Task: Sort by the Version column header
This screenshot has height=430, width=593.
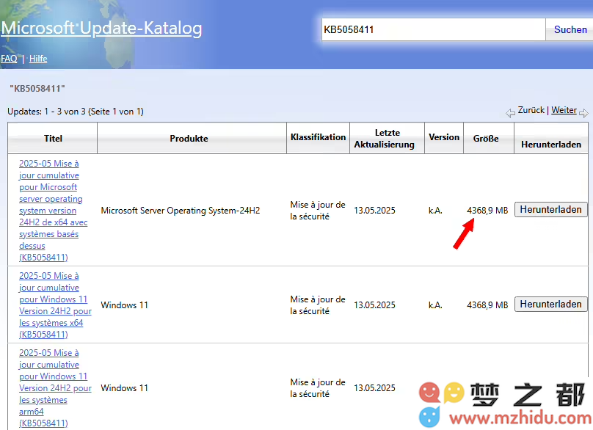Action: pos(444,137)
